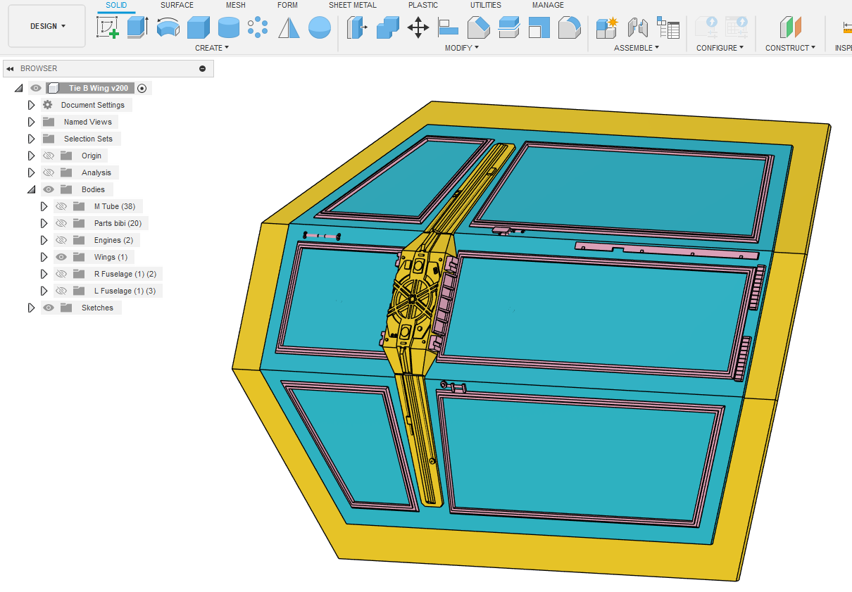This screenshot has height=592, width=852.
Task: Open the Create dropdown menu
Action: click(212, 48)
